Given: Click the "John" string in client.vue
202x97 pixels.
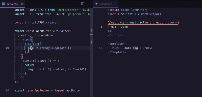Looking at the screenshot, I should (124, 27).
